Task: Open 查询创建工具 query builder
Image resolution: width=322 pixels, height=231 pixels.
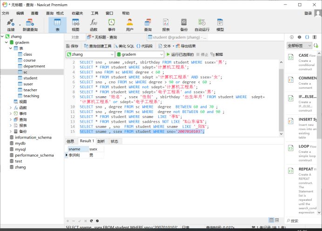Action: [98, 46]
